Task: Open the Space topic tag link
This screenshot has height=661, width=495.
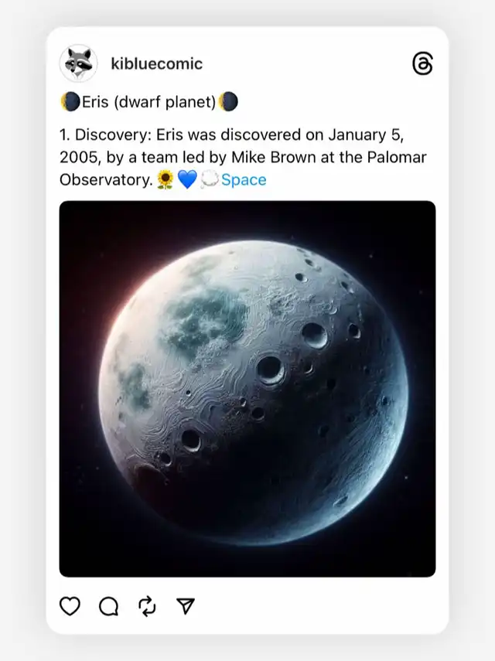Action: [244, 180]
